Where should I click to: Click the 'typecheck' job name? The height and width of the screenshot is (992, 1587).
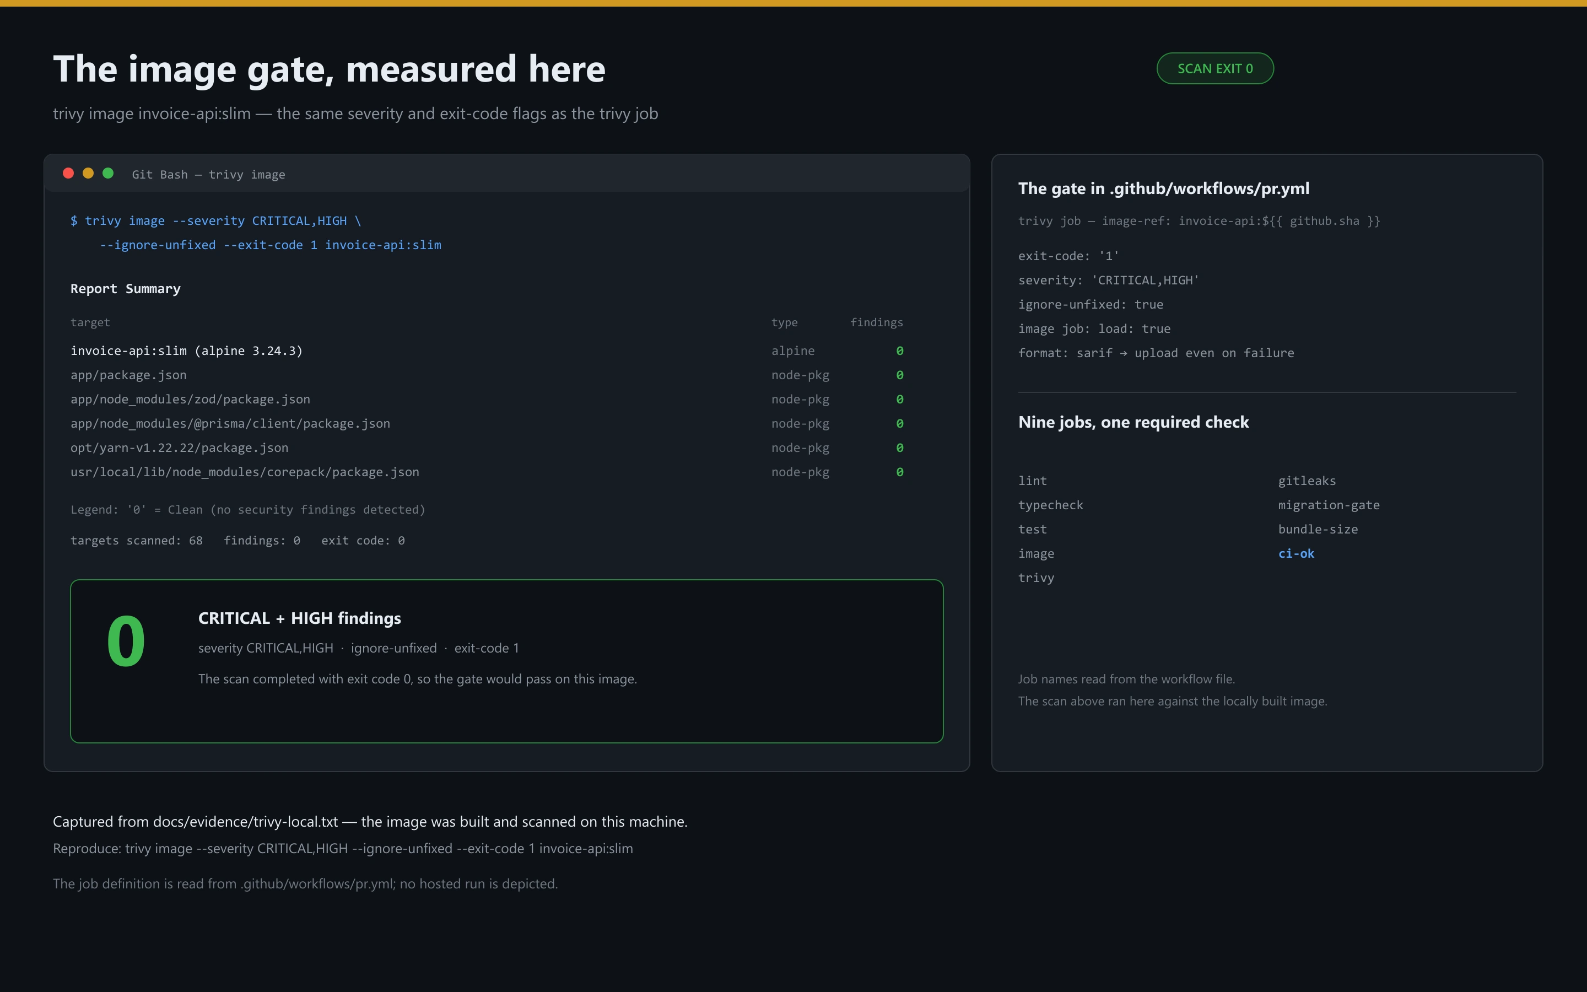click(x=1051, y=505)
